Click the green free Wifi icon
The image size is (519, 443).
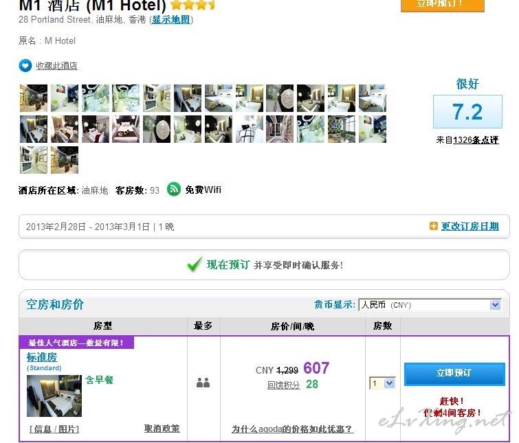click(x=174, y=190)
